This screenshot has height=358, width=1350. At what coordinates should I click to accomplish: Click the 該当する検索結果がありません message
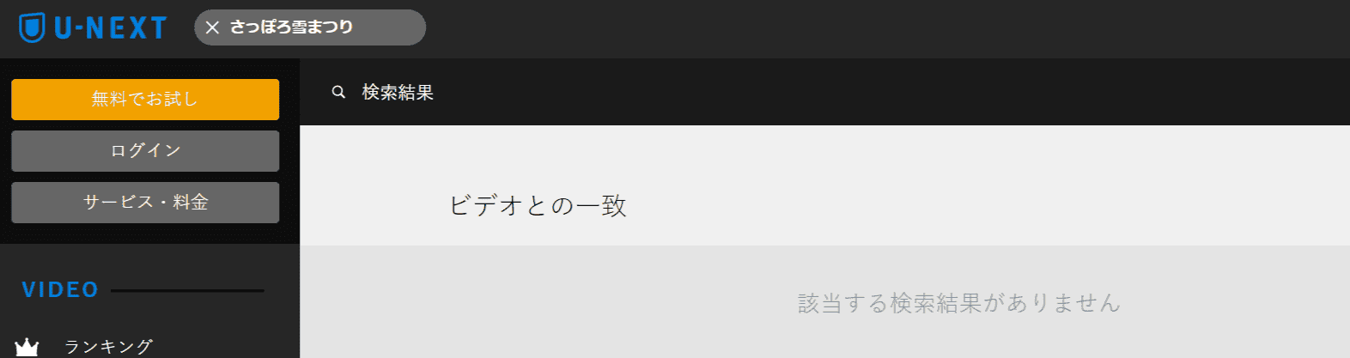click(x=959, y=302)
